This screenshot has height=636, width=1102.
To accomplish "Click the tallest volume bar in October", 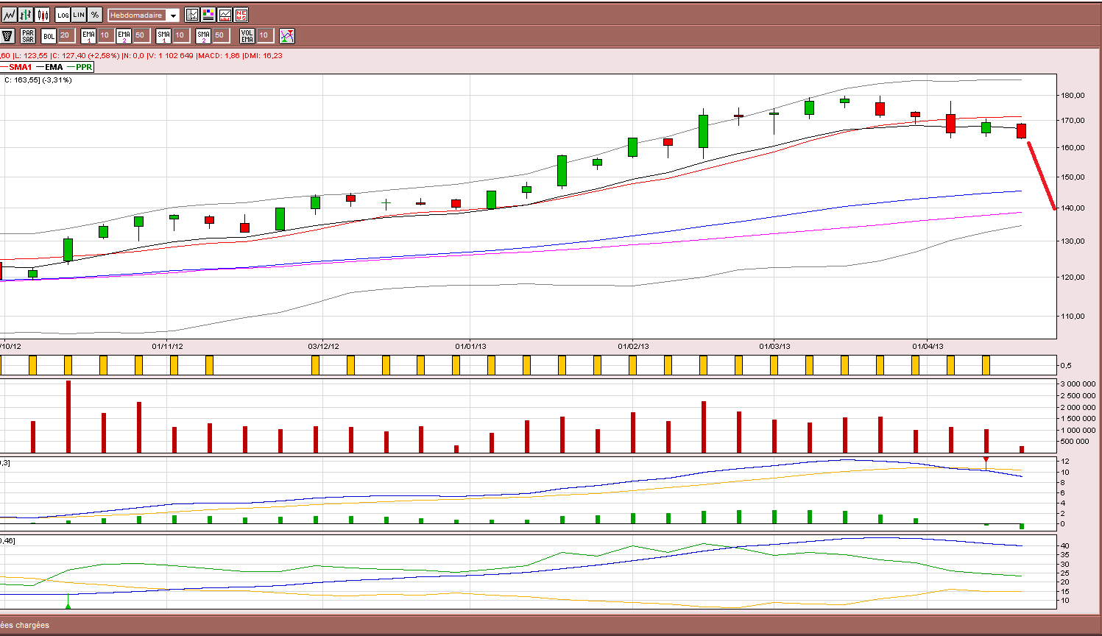I will (68, 417).
